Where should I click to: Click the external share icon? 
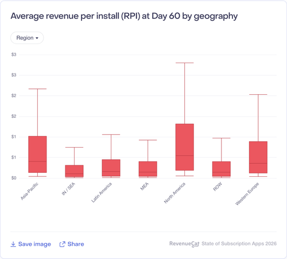(63, 244)
